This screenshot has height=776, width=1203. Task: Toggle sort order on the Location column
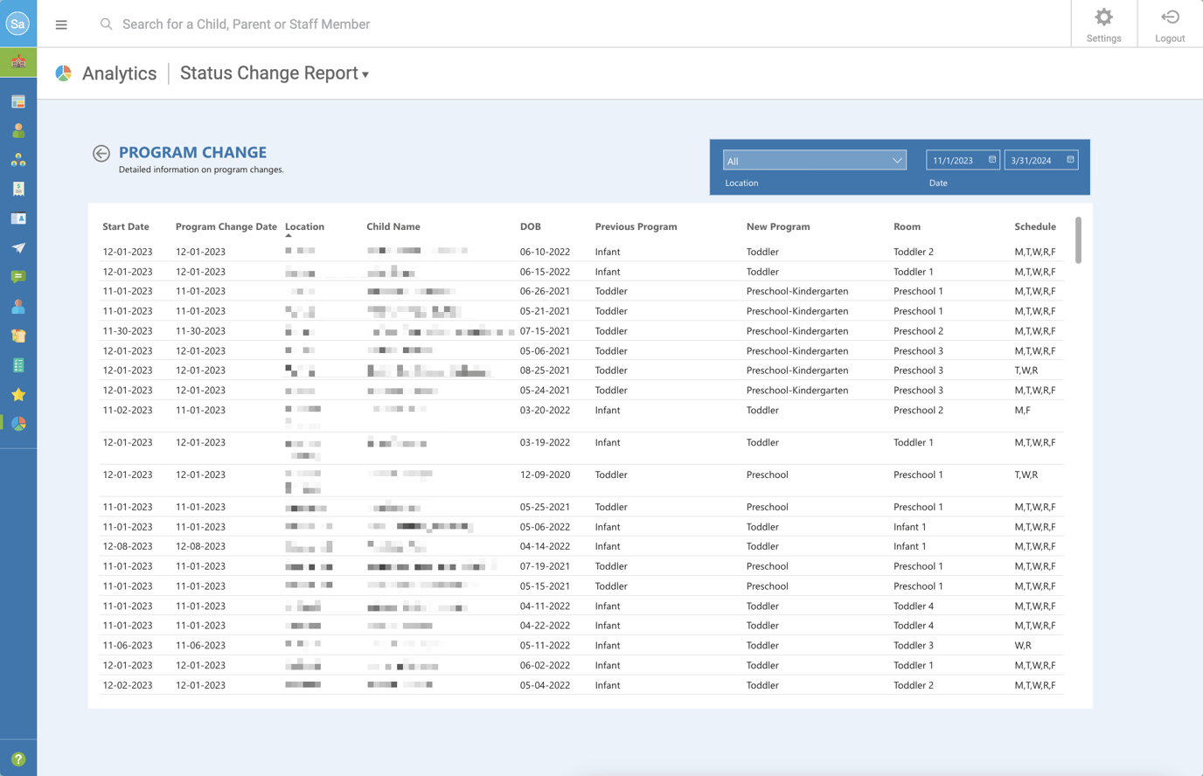click(x=304, y=226)
